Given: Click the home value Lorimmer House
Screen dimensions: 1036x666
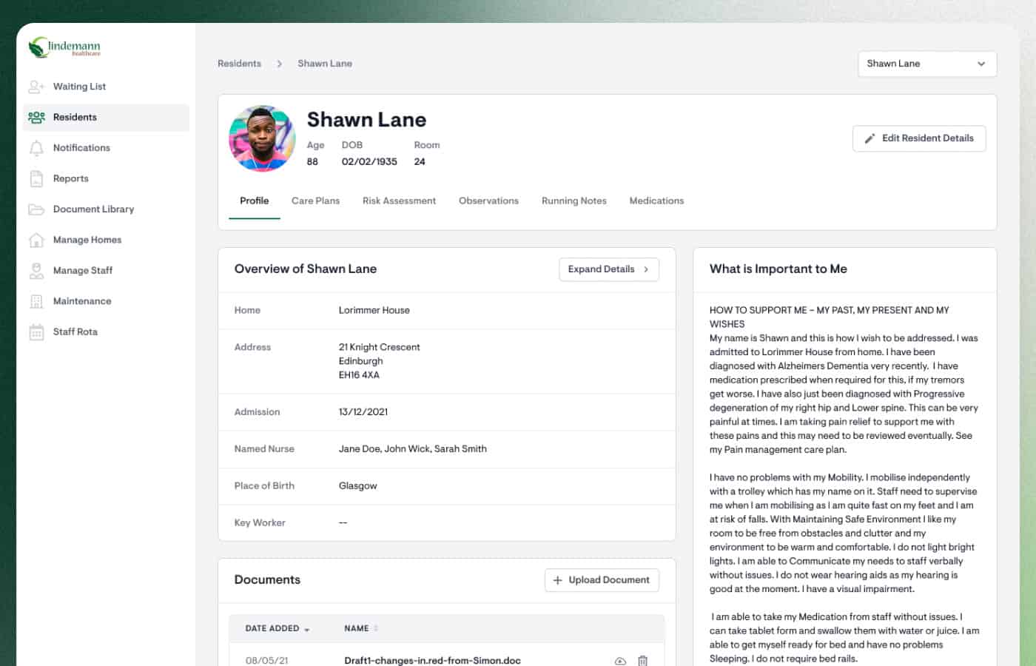Looking at the screenshot, I should click(374, 310).
